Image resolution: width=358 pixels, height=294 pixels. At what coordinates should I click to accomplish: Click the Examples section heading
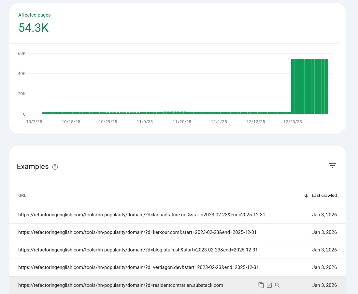pos(33,167)
